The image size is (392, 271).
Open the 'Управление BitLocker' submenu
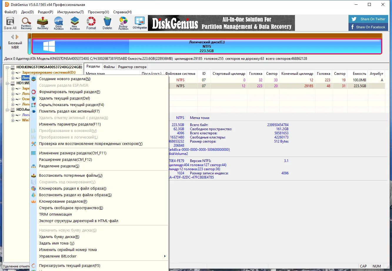tap(99, 256)
